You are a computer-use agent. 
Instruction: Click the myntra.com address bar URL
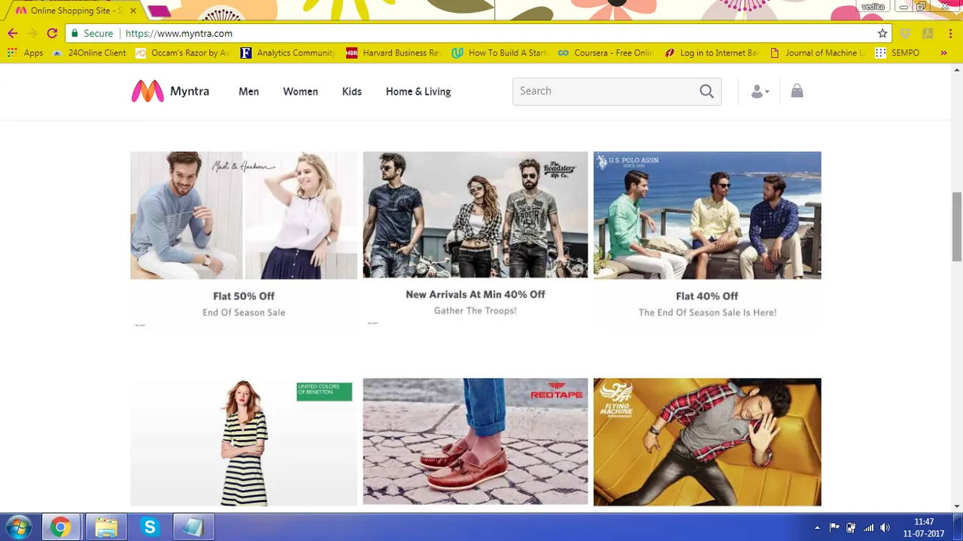click(x=179, y=33)
